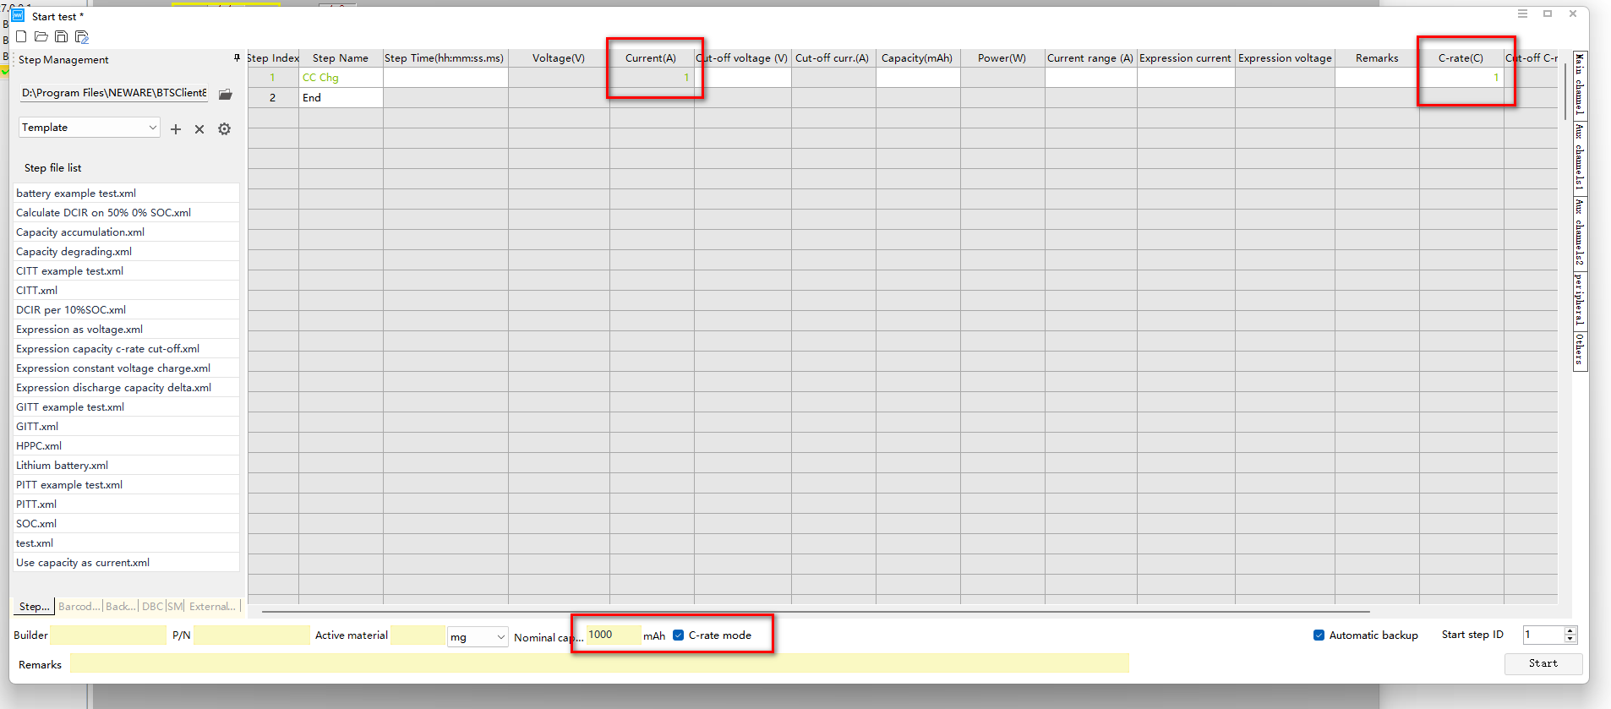This screenshot has height=709, width=1611.
Task: Click the Start step ID field
Action: coord(1543,635)
